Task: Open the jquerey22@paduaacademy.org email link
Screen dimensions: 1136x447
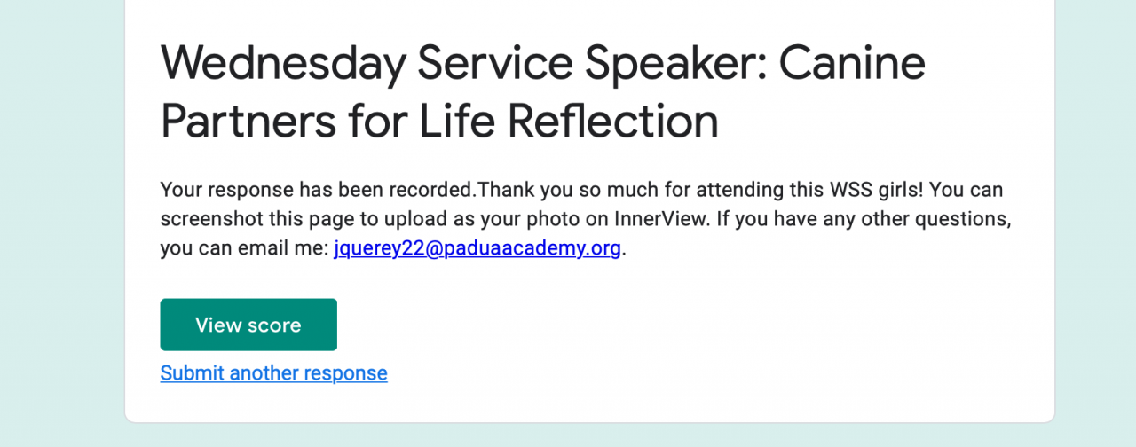Action: click(x=477, y=248)
